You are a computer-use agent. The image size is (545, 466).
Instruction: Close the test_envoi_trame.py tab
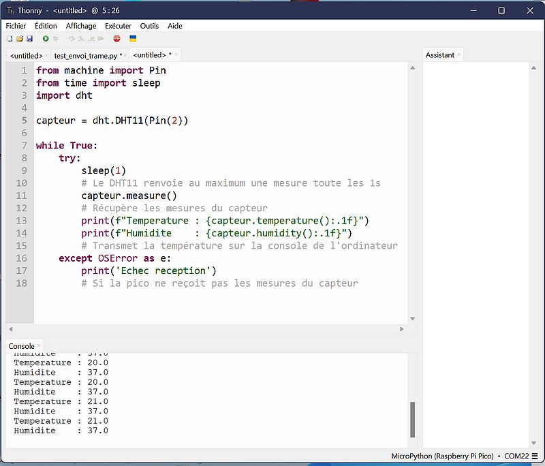coord(125,56)
